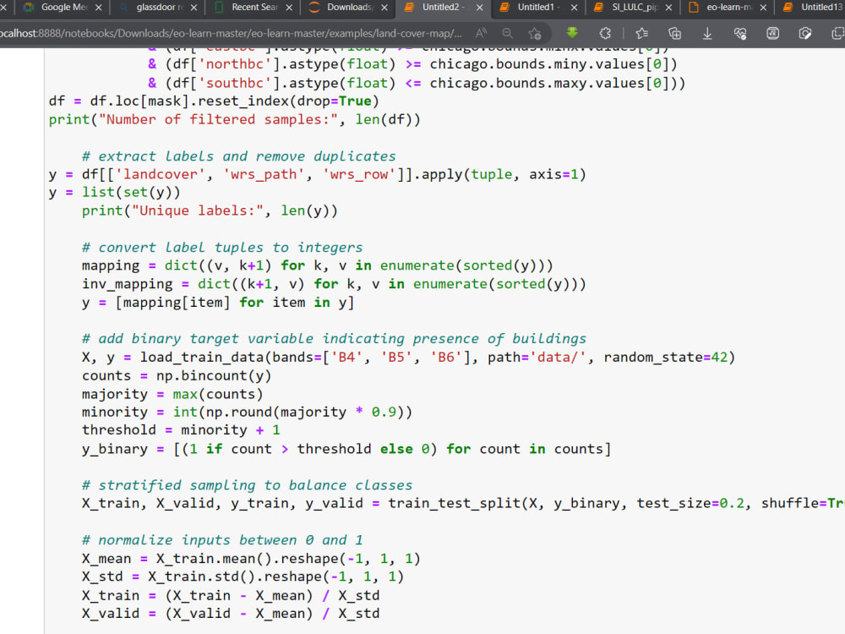The height and width of the screenshot is (634, 845).
Task: Switch to the eo-learn-master tab
Action: point(729,7)
